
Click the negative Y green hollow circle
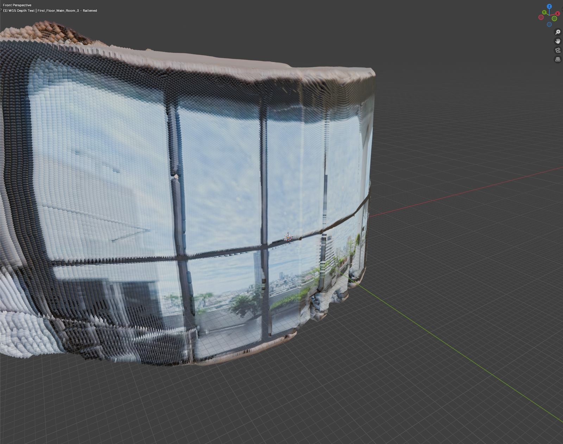(555, 18)
